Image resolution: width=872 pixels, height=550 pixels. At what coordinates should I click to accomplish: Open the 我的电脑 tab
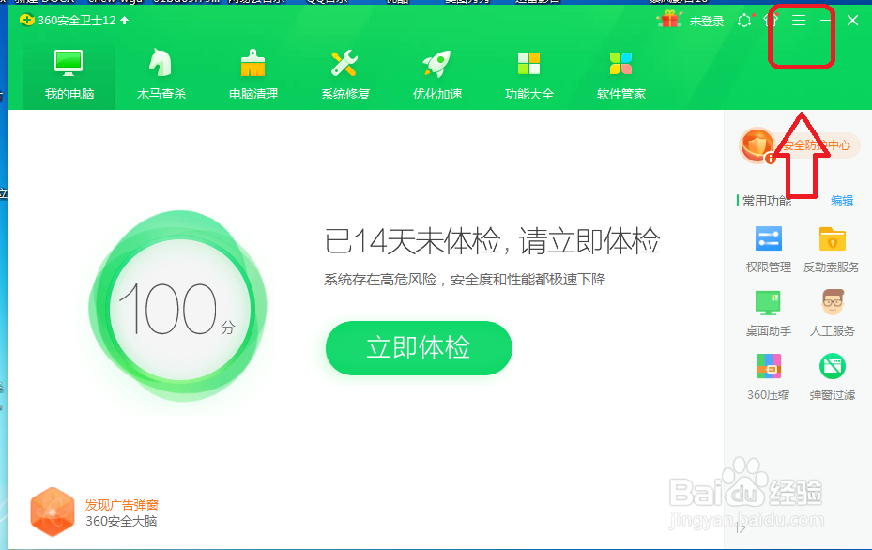pyautogui.click(x=69, y=75)
